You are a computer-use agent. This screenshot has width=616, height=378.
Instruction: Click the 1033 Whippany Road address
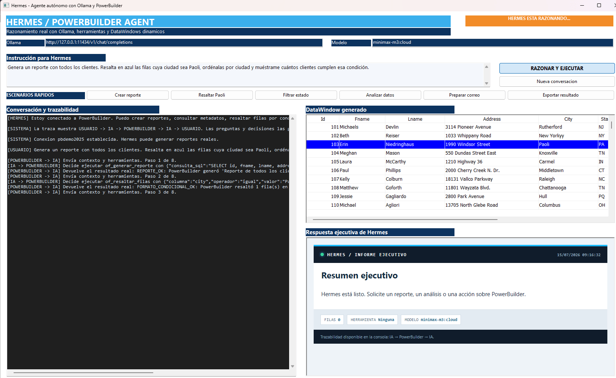(x=468, y=136)
